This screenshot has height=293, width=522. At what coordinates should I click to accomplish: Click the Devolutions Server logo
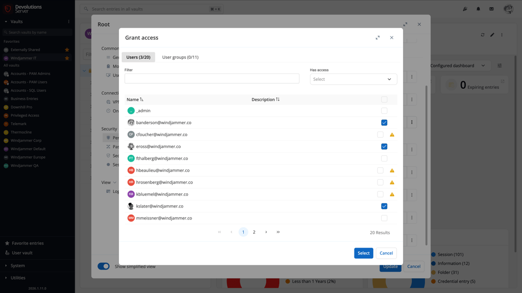(x=22, y=9)
